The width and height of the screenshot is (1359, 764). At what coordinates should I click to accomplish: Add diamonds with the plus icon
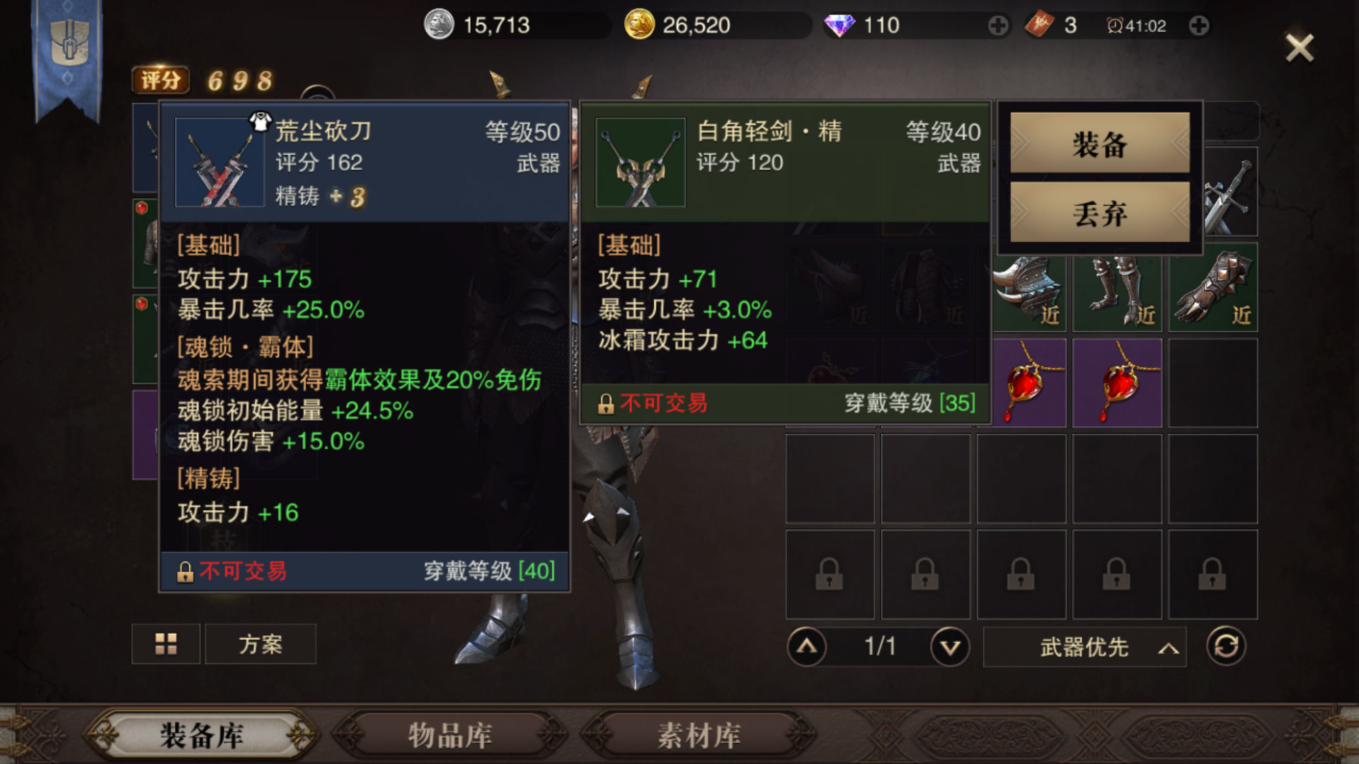click(998, 26)
